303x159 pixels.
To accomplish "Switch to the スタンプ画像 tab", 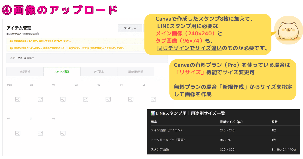I will point(62,72).
